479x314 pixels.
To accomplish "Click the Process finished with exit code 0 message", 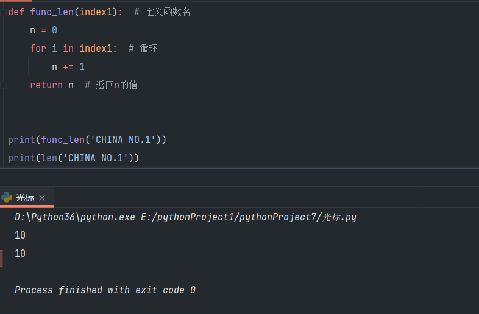I will (105, 290).
